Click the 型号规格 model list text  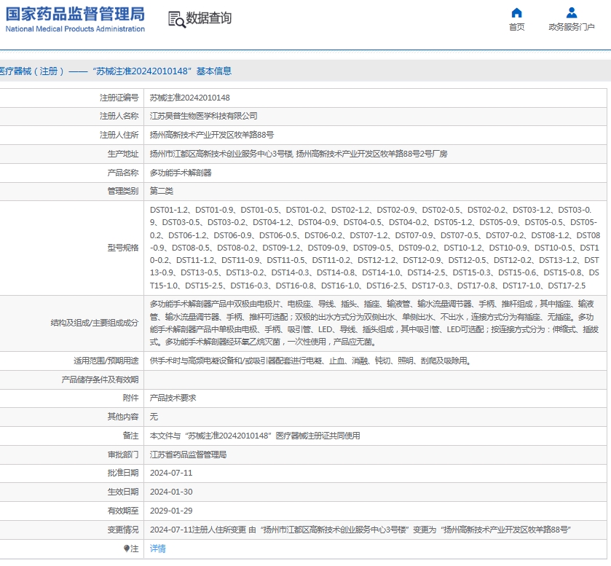click(x=374, y=248)
